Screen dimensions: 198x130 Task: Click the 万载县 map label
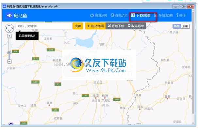tap(169, 83)
